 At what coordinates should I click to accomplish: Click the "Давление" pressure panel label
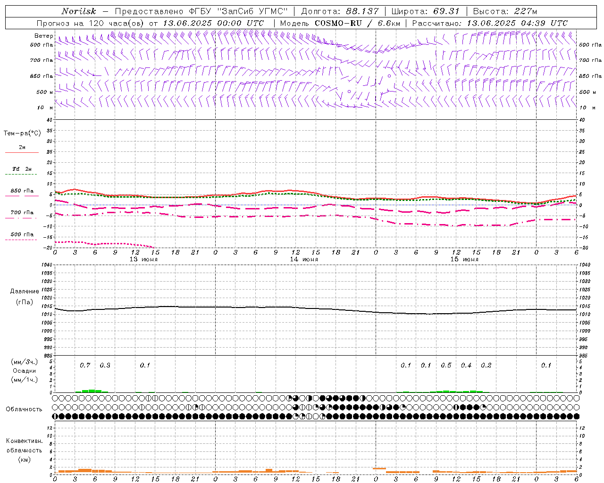tap(25, 291)
